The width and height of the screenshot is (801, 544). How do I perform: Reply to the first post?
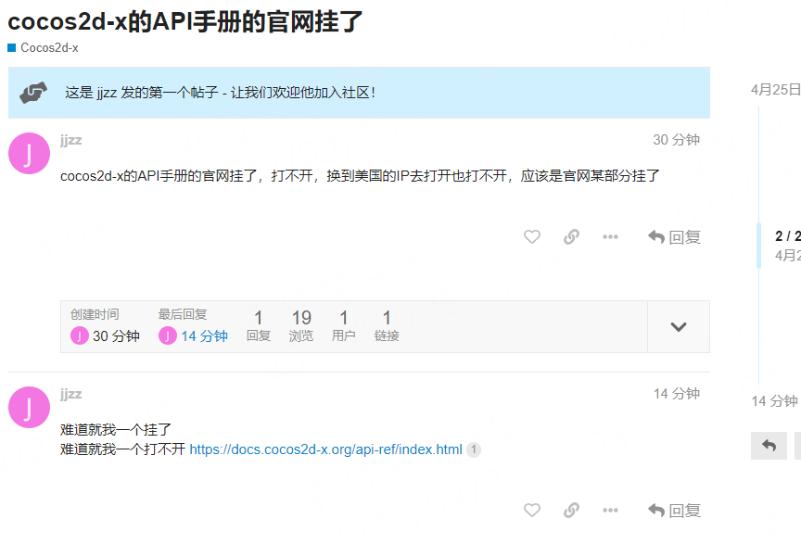674,237
